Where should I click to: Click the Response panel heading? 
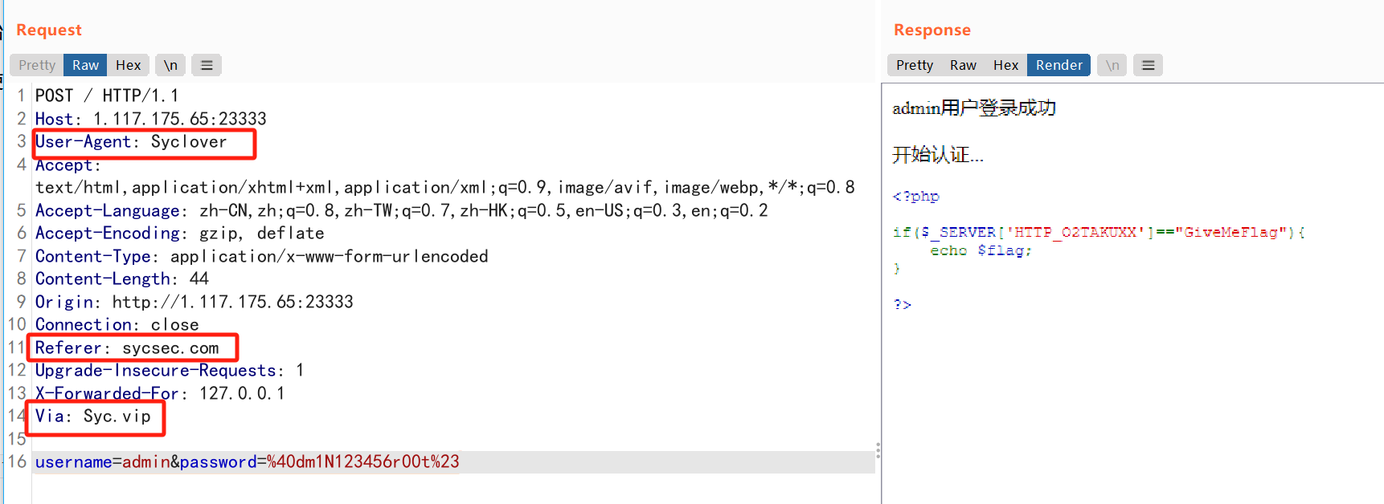[932, 30]
